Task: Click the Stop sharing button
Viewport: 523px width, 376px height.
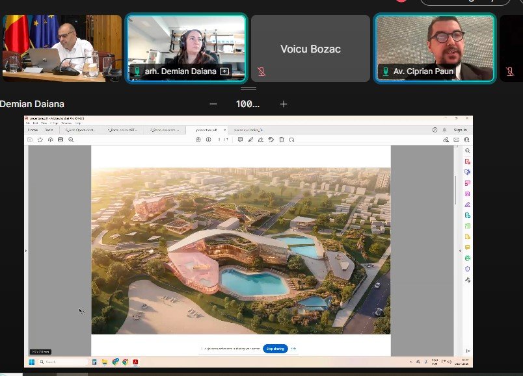Action: pos(275,349)
